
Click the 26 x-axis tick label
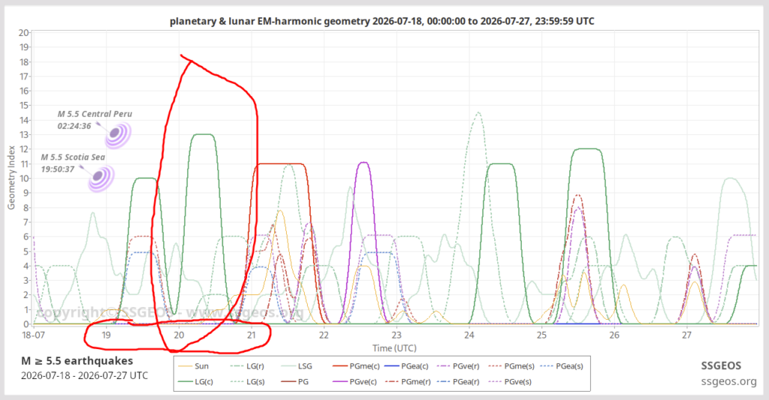614,335
